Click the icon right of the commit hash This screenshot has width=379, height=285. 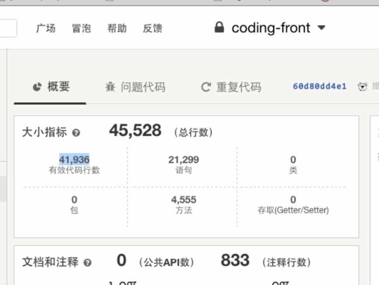(x=362, y=87)
